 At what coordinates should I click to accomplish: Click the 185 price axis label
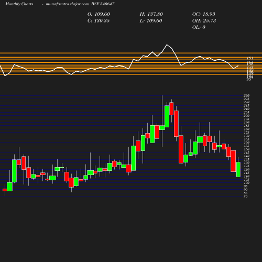click(246, 126)
